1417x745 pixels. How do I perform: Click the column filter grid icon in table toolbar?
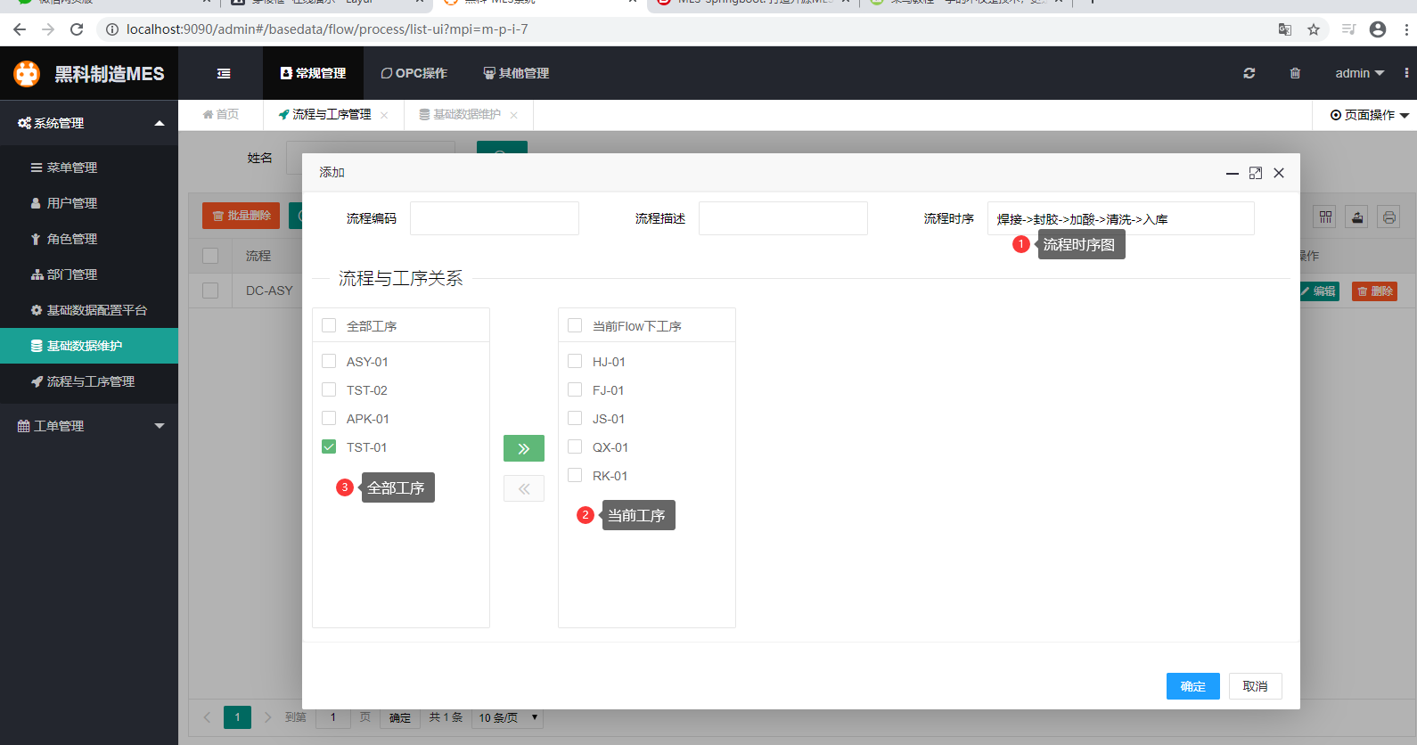(x=1325, y=217)
